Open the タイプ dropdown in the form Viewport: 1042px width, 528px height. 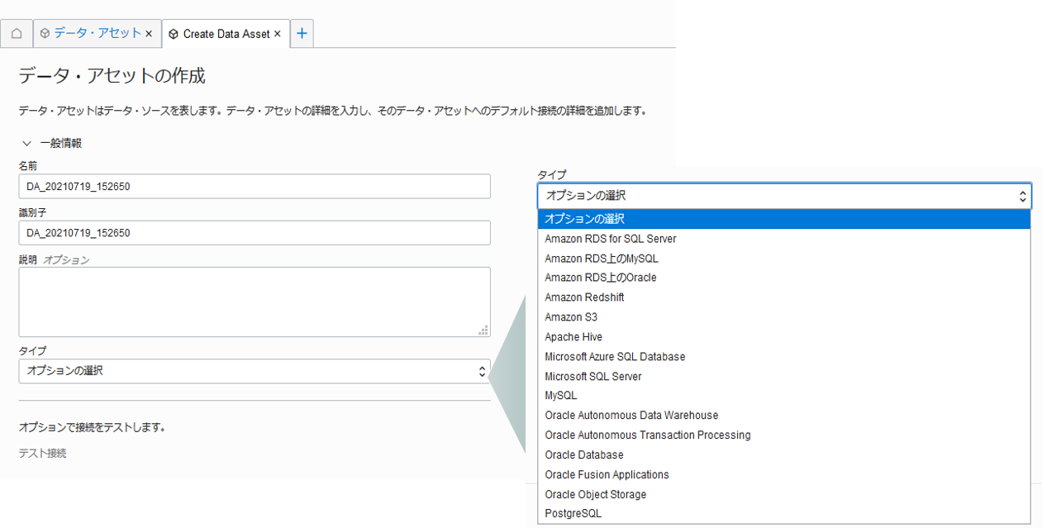click(x=255, y=371)
